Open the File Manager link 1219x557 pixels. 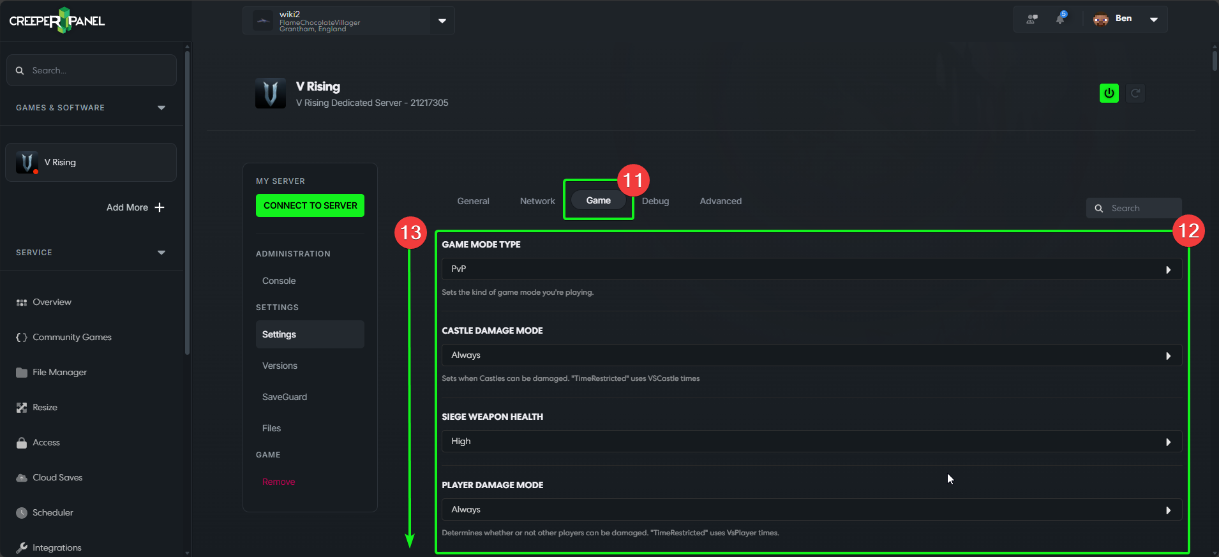click(x=59, y=373)
